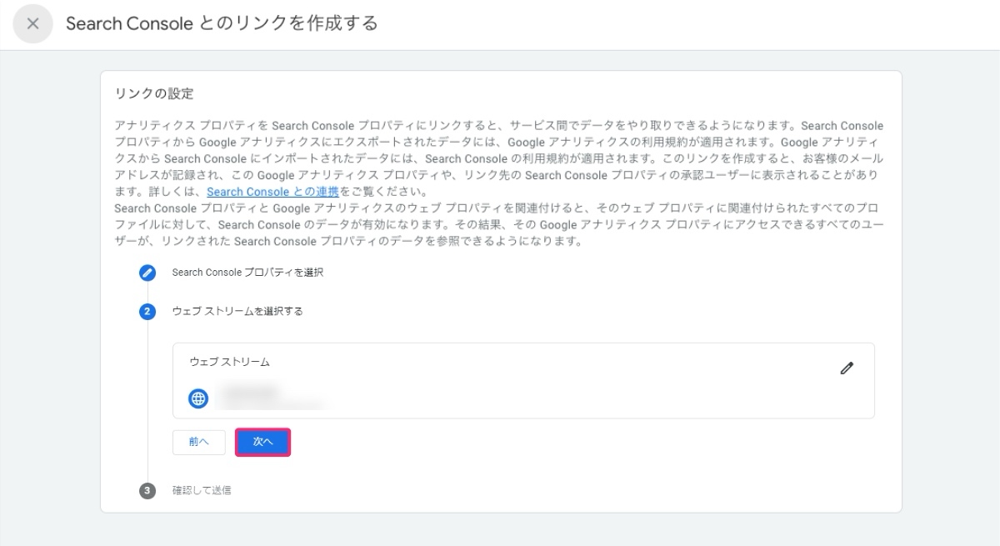Click the pencil edit icon on the web stream card
This screenshot has width=1000, height=546.
847,367
